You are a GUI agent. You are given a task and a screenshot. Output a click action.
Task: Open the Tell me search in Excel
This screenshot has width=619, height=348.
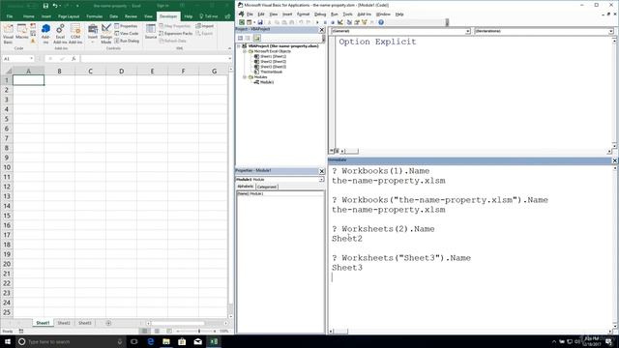click(209, 16)
